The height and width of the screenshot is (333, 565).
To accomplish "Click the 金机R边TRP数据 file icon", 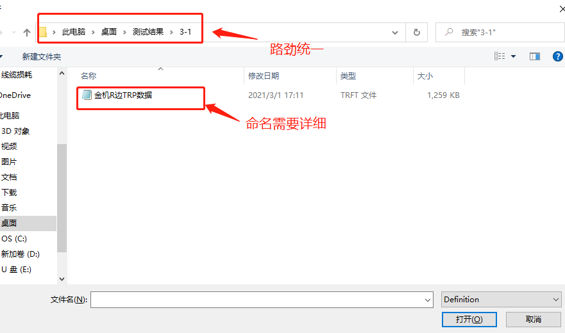I will coord(87,95).
